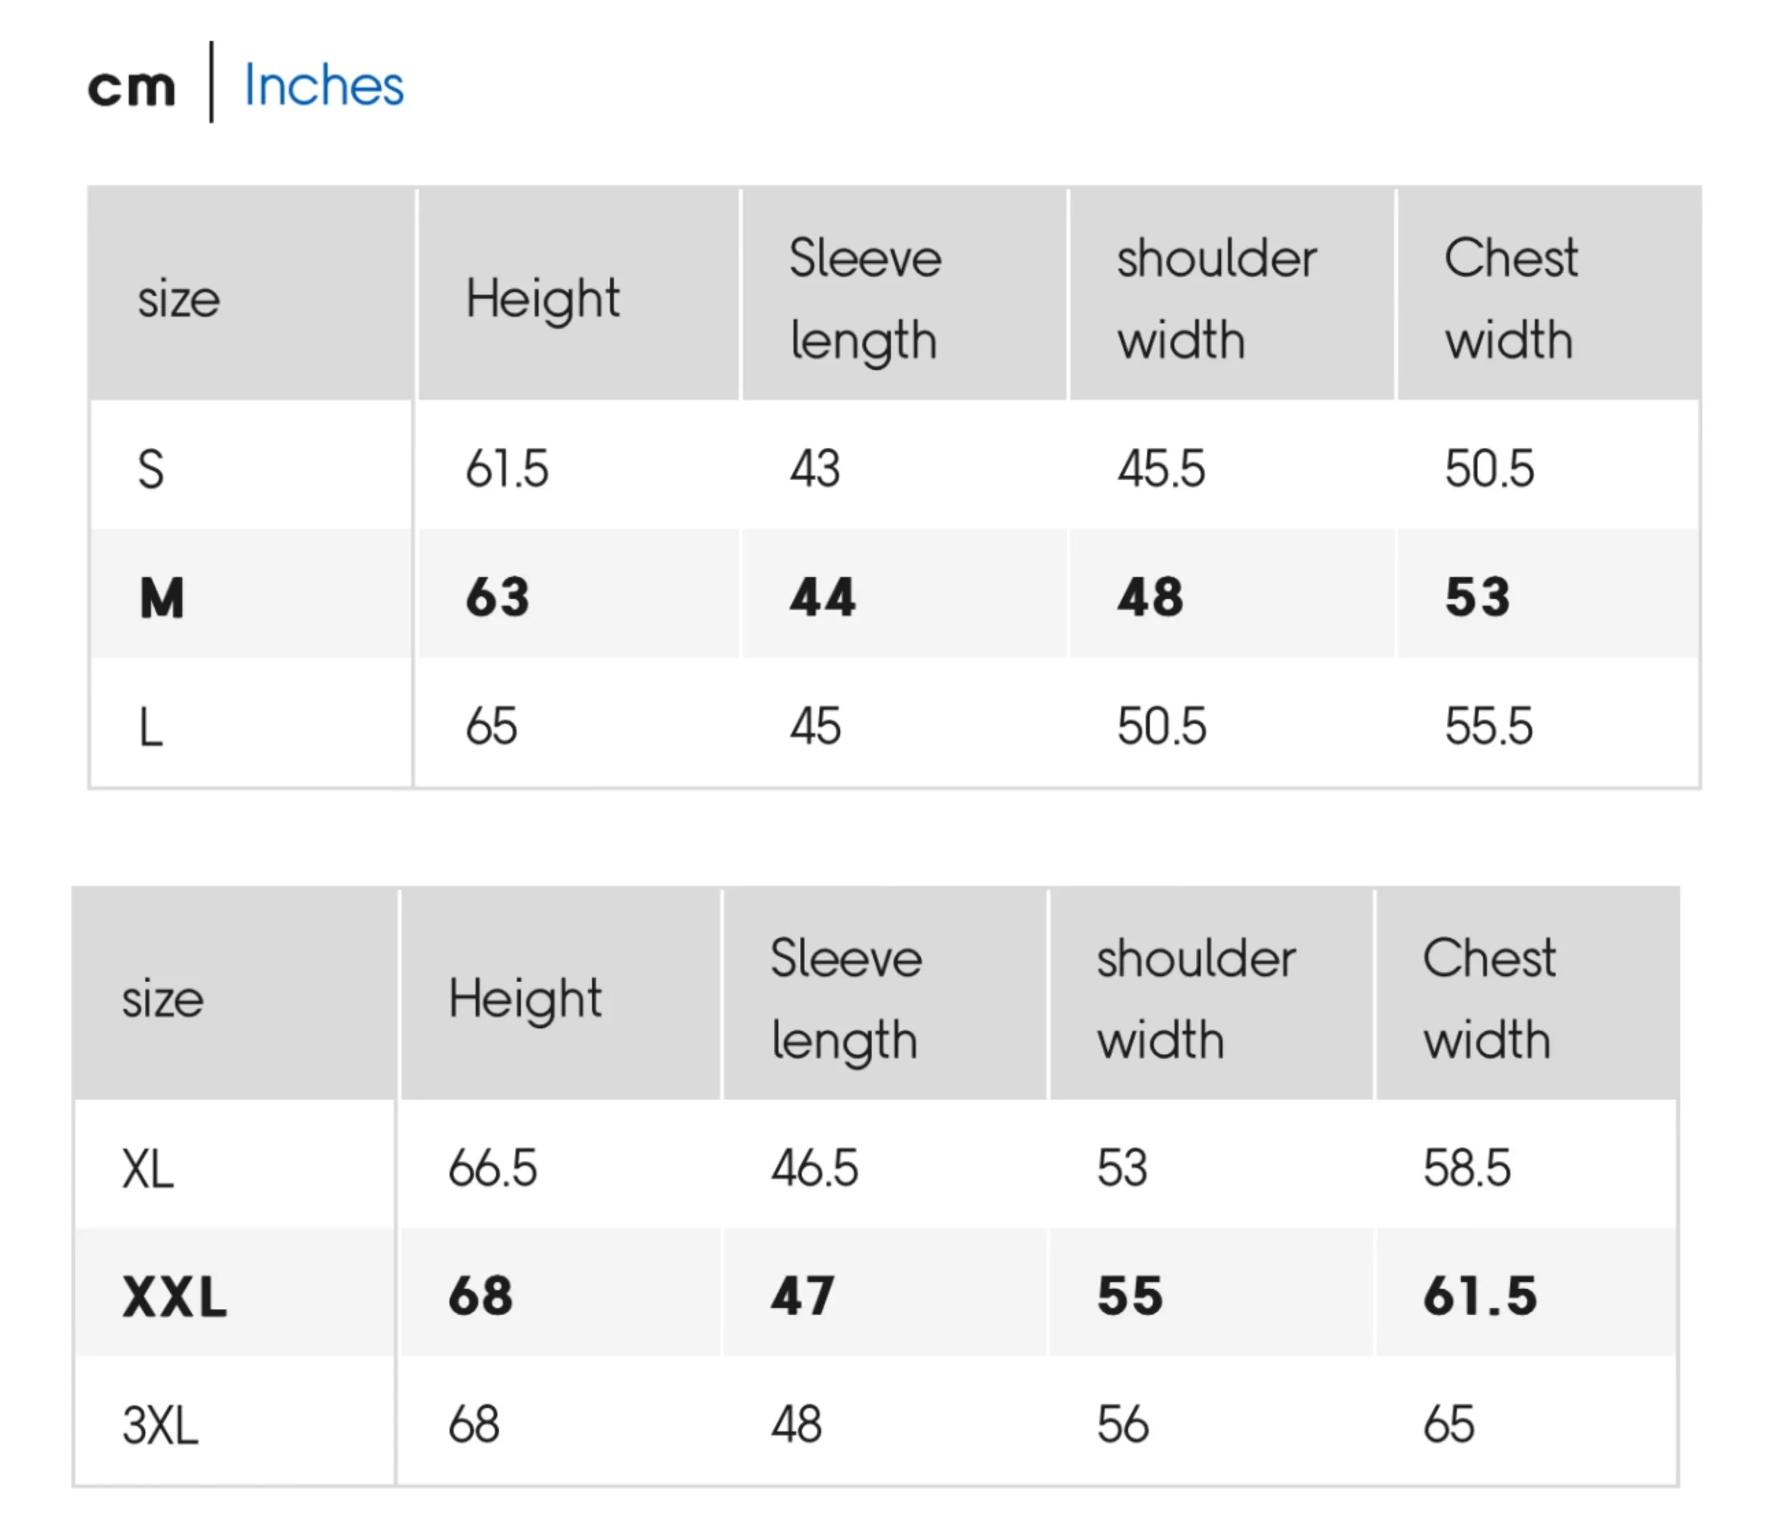
Task: Click the XL height value 66.5
Action: click(x=492, y=1168)
